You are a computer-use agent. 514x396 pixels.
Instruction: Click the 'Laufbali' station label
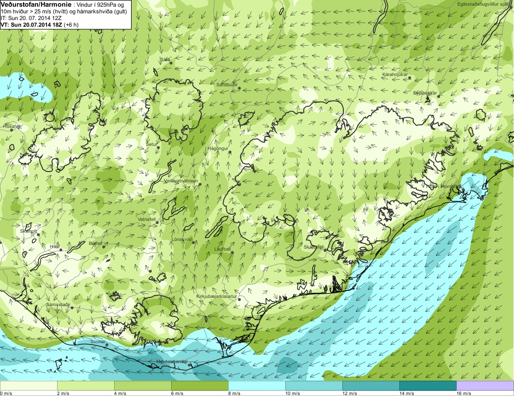[x=223, y=249]
